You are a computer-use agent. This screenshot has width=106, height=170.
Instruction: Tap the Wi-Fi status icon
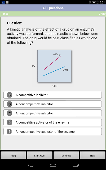94,2
